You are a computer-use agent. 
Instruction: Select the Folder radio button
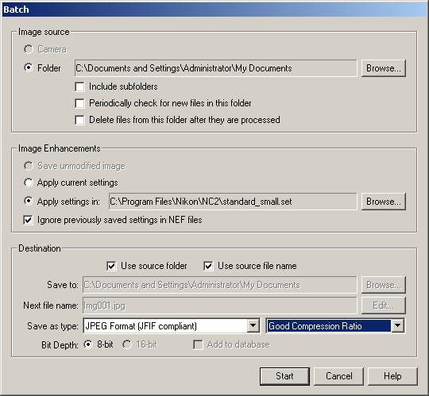tap(29, 67)
